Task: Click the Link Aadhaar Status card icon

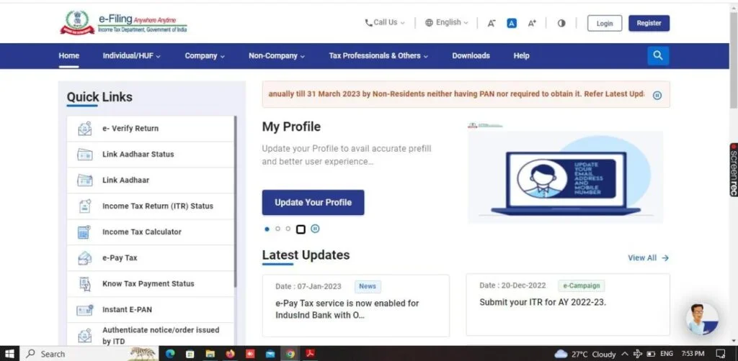Action: coord(85,155)
